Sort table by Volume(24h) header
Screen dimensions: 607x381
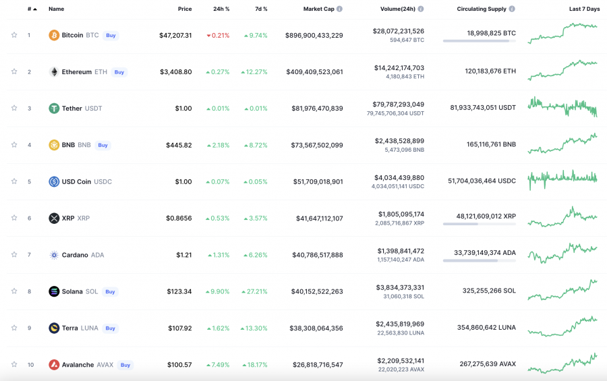[x=397, y=9]
